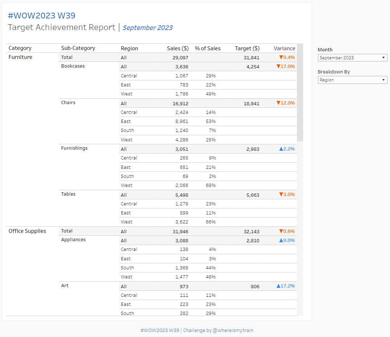Viewport: 390px width, 337px height.
Task: Select the Category column header
Action: 20,48
